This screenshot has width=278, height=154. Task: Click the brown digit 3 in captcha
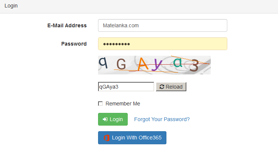pos(194,66)
